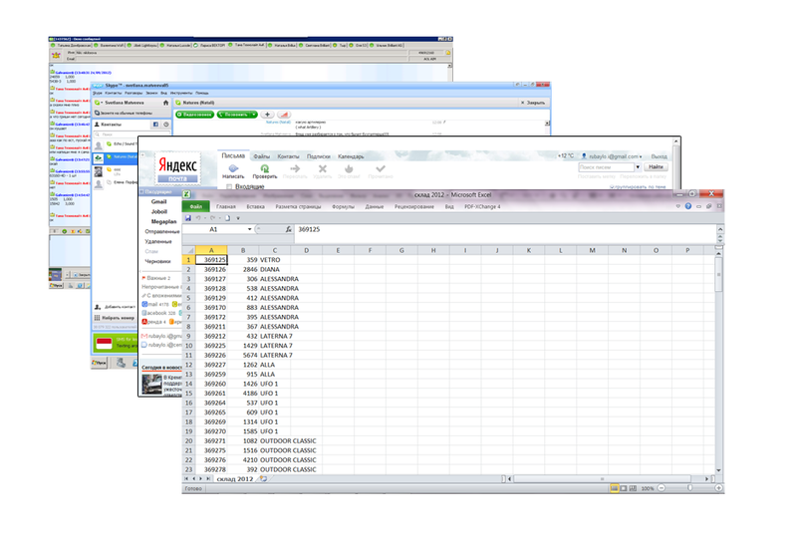Screen dimensions: 797x544
Task: Switch to the Вставка ribbon tab
Action: click(255, 207)
